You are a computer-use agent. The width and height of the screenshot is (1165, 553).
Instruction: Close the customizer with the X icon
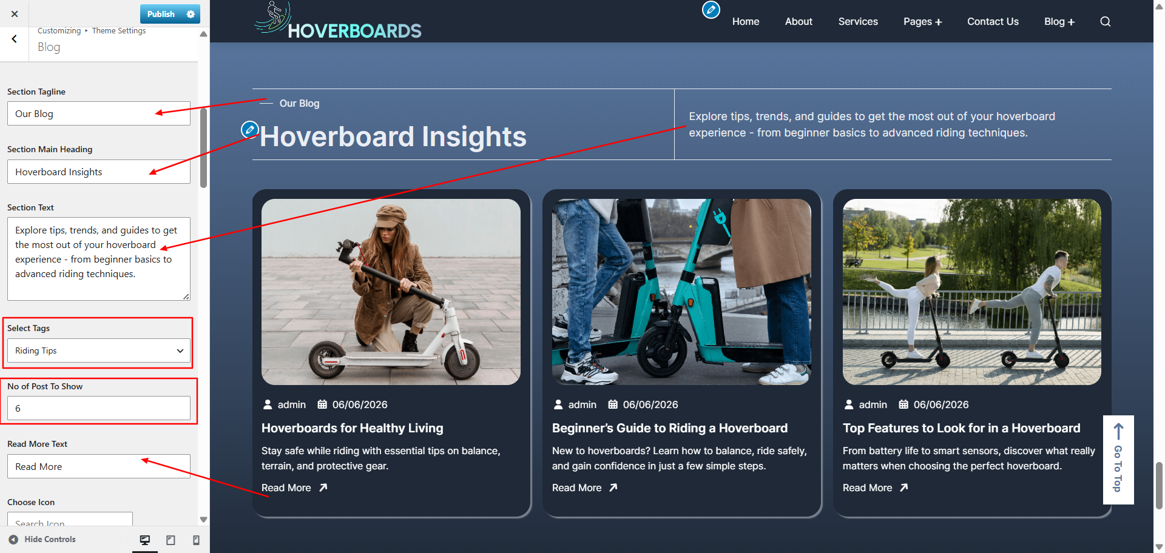(x=15, y=13)
